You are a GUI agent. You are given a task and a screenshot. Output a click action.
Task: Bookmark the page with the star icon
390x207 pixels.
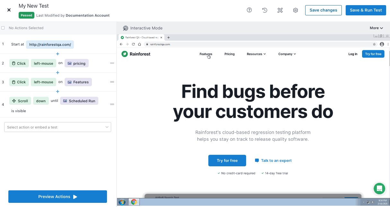coord(374,44)
